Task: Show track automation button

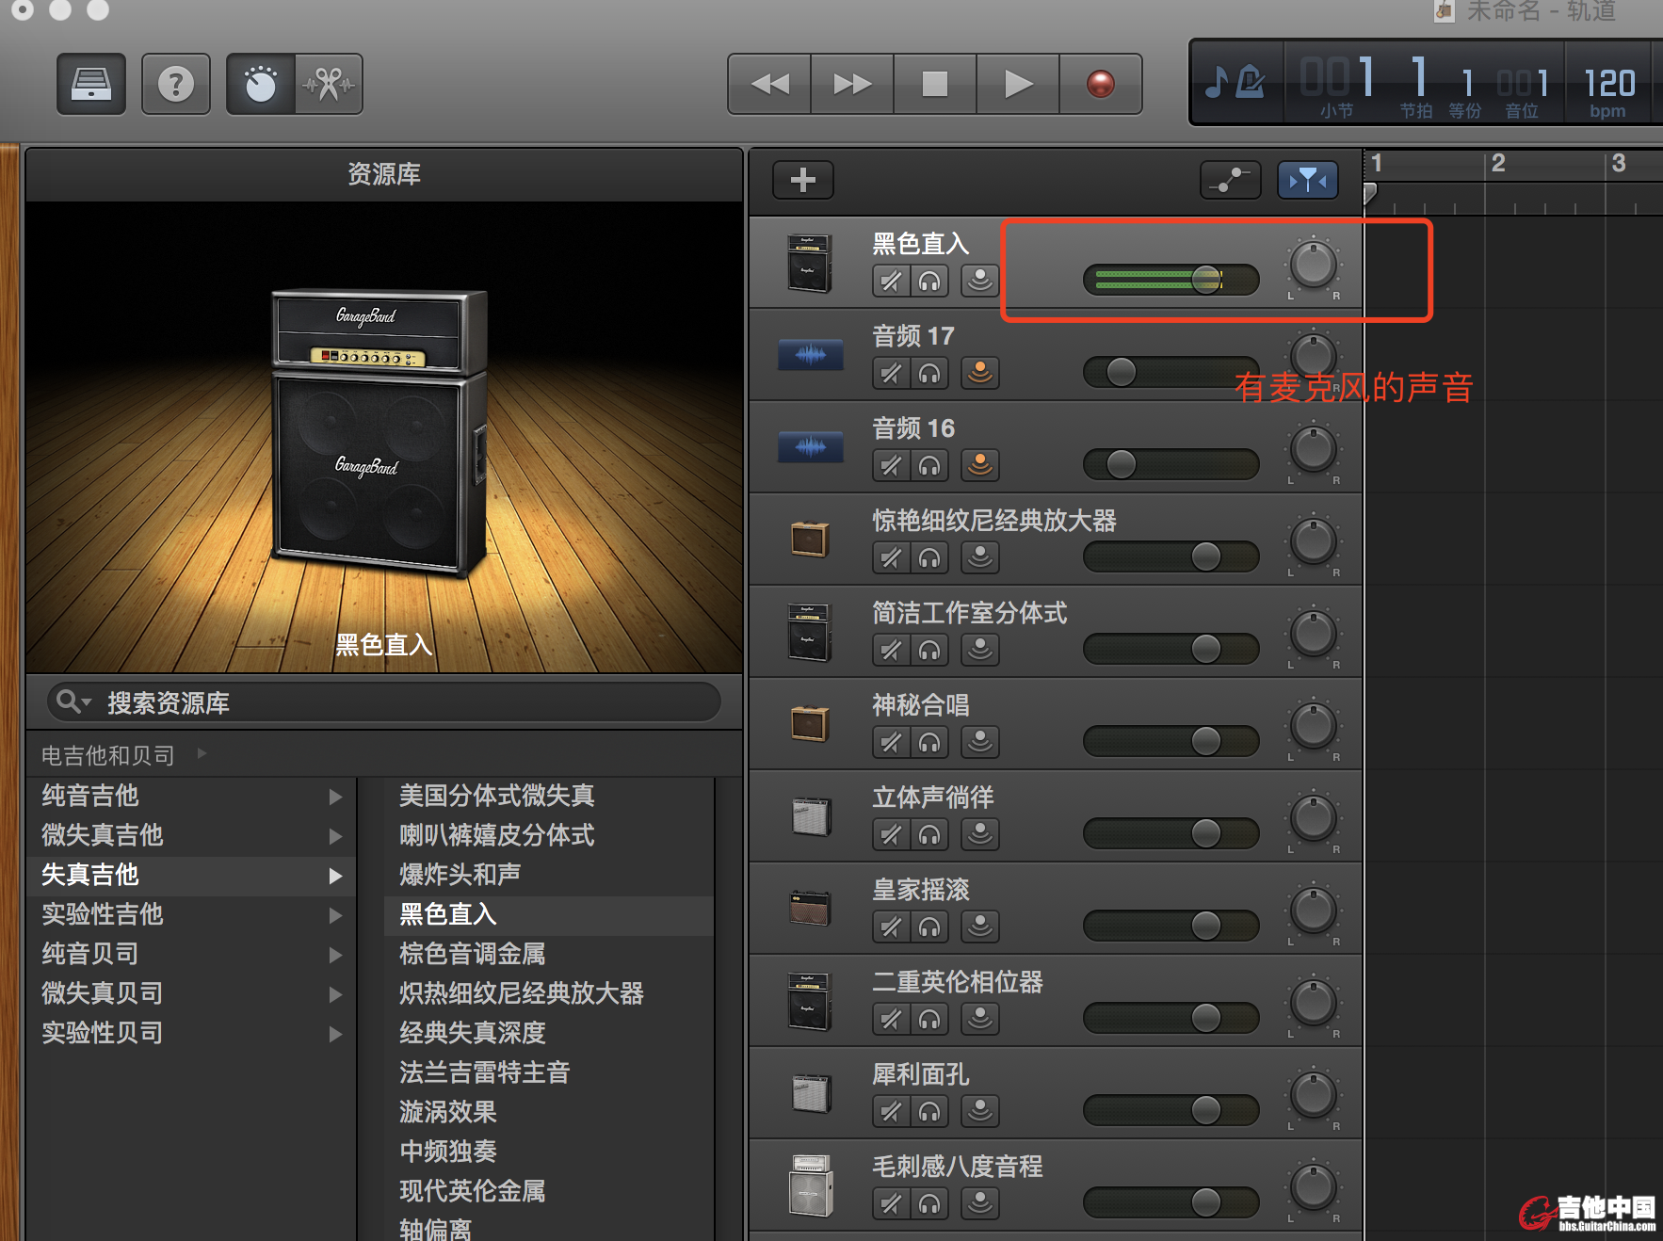Action: coord(1231,179)
